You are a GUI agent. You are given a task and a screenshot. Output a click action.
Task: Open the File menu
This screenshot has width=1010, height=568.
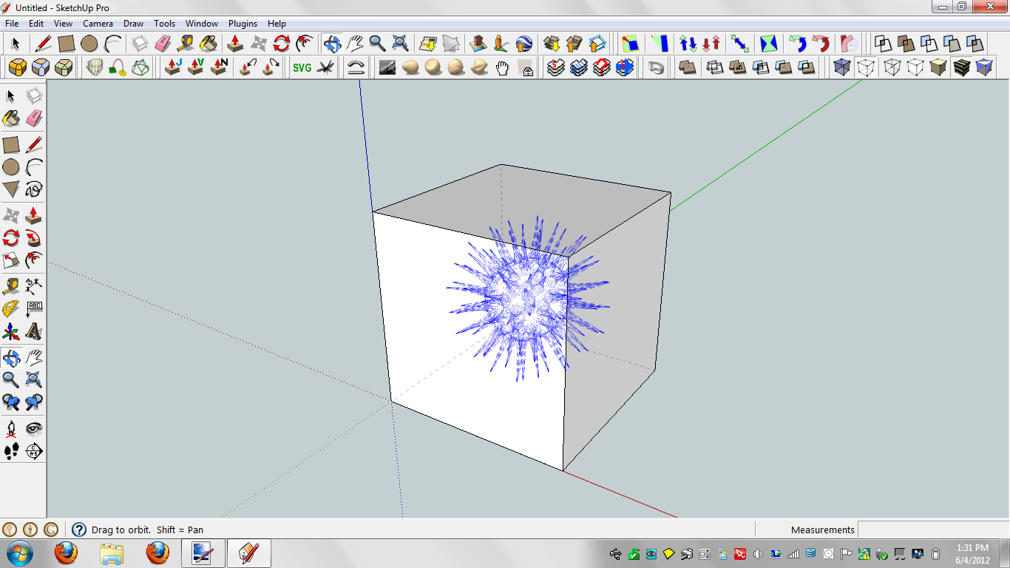12,24
